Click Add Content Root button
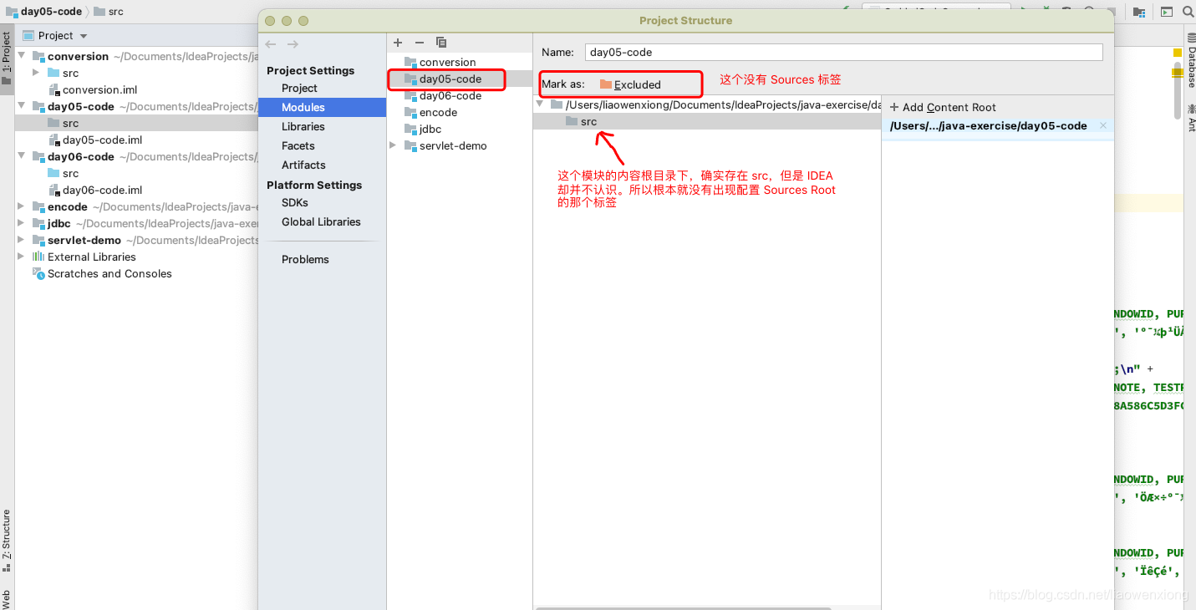1196x610 pixels. (x=943, y=107)
